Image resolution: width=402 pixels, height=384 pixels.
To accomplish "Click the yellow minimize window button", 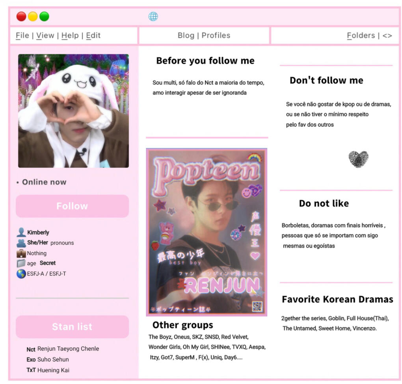I will (33, 17).
